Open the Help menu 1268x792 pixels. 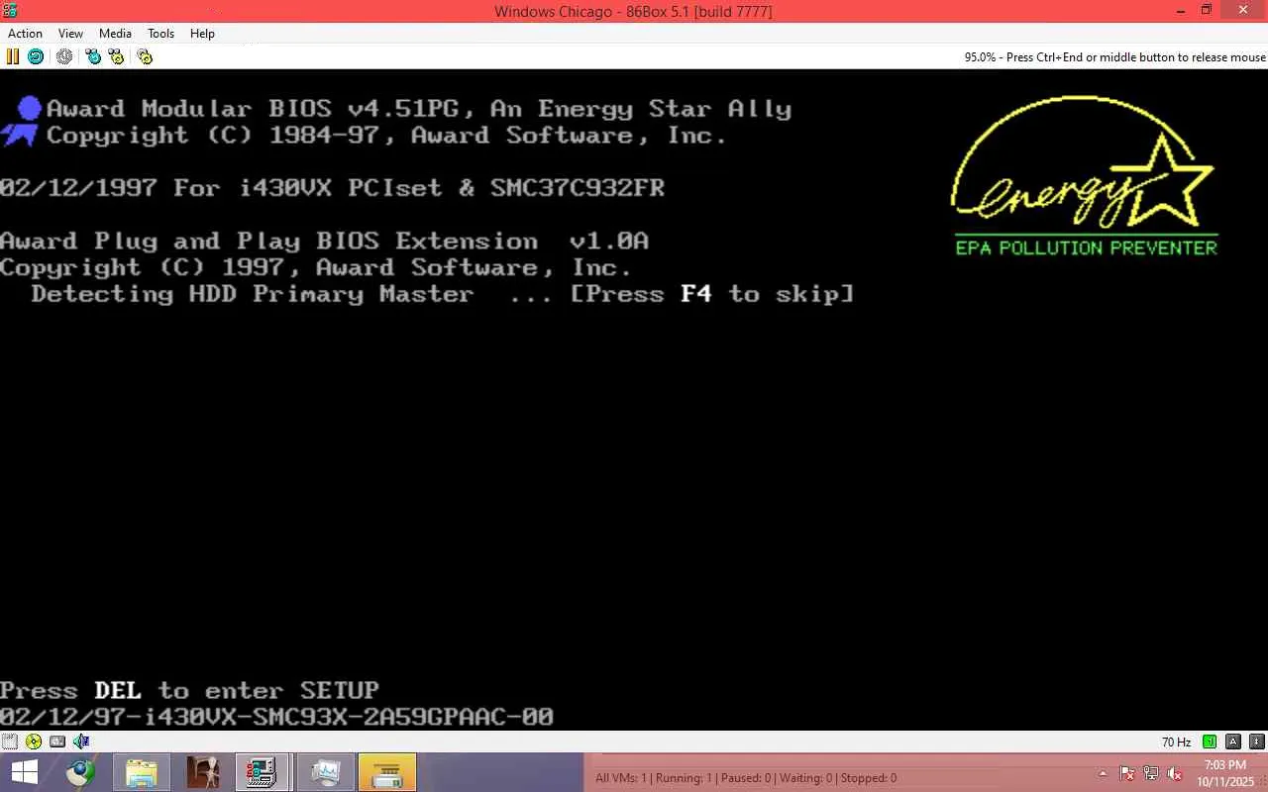point(202,34)
